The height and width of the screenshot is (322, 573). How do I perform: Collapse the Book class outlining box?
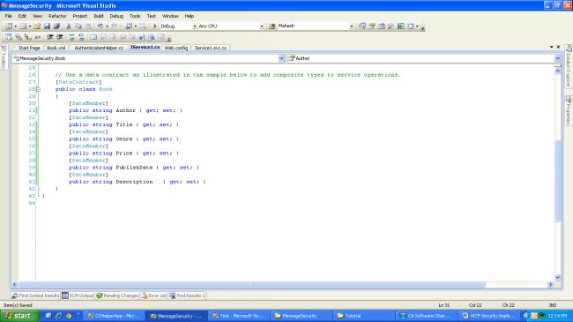point(38,89)
